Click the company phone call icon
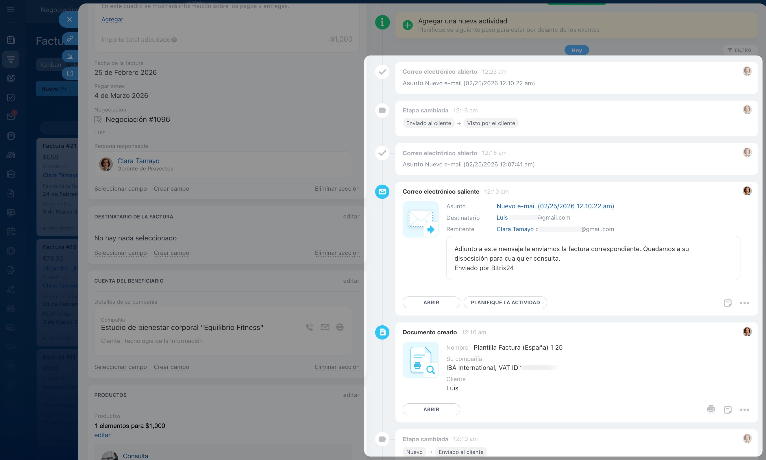 [x=310, y=327]
